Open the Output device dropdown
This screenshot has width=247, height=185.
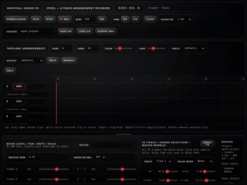click(x=31, y=60)
